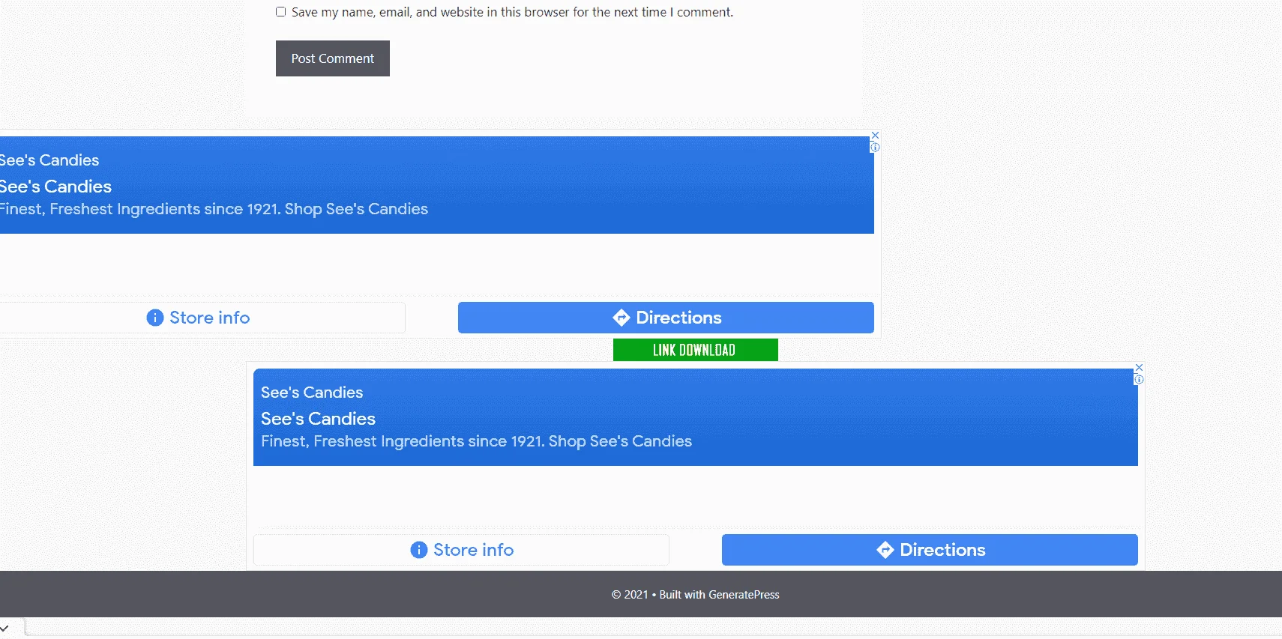Open the GeneratePress footer link

pyautogui.click(x=744, y=595)
